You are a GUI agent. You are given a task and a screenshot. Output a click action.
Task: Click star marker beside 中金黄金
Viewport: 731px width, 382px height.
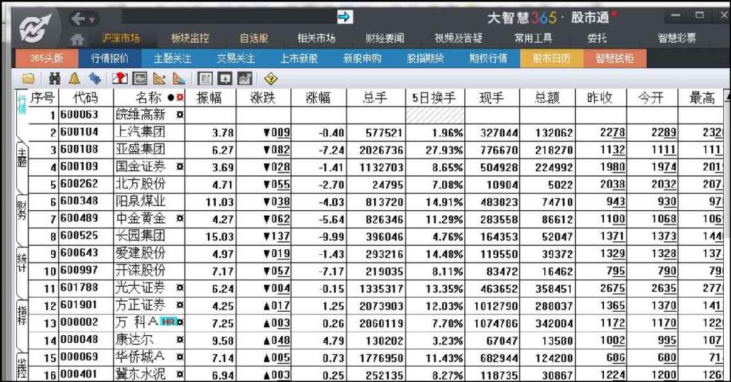[180, 218]
